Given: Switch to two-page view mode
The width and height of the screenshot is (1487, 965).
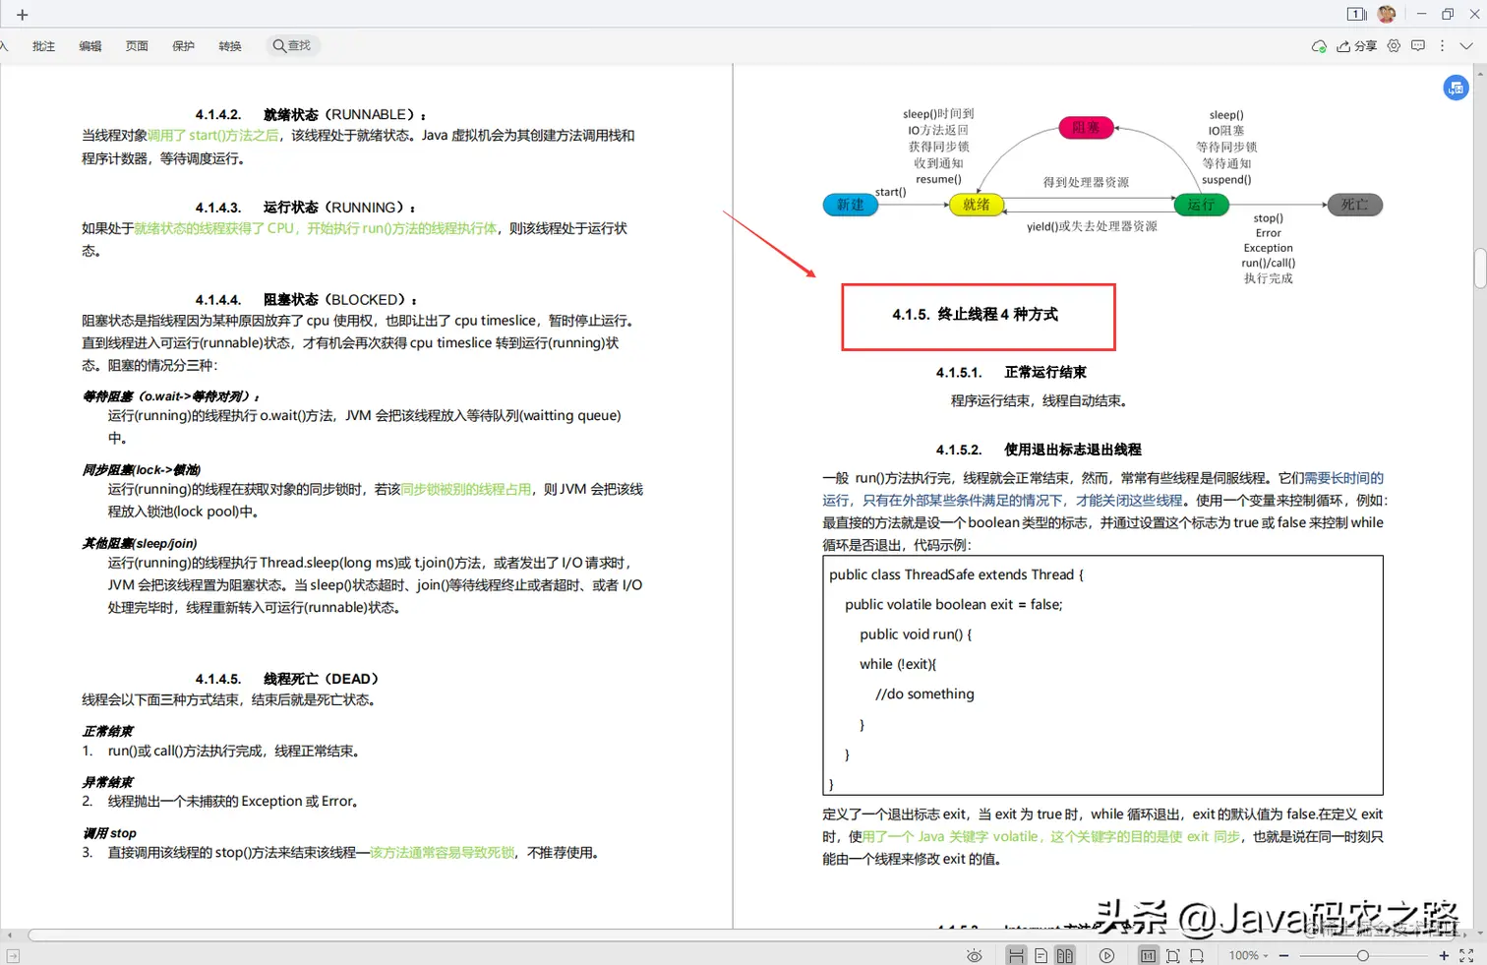Looking at the screenshot, I should [1065, 955].
